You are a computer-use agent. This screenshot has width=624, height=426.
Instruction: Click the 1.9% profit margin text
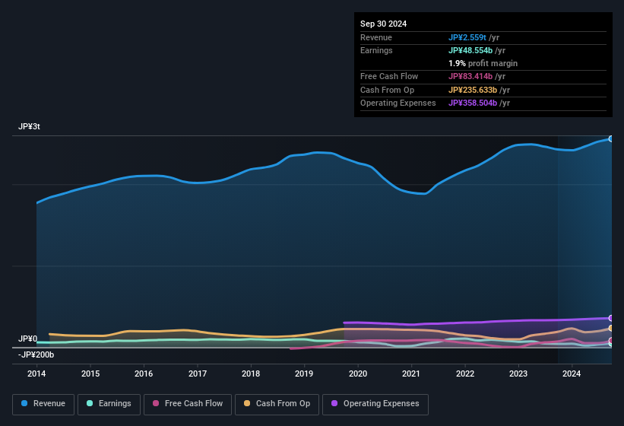click(x=483, y=63)
